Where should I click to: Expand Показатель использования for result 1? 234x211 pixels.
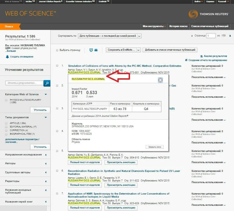click(x=209, y=77)
